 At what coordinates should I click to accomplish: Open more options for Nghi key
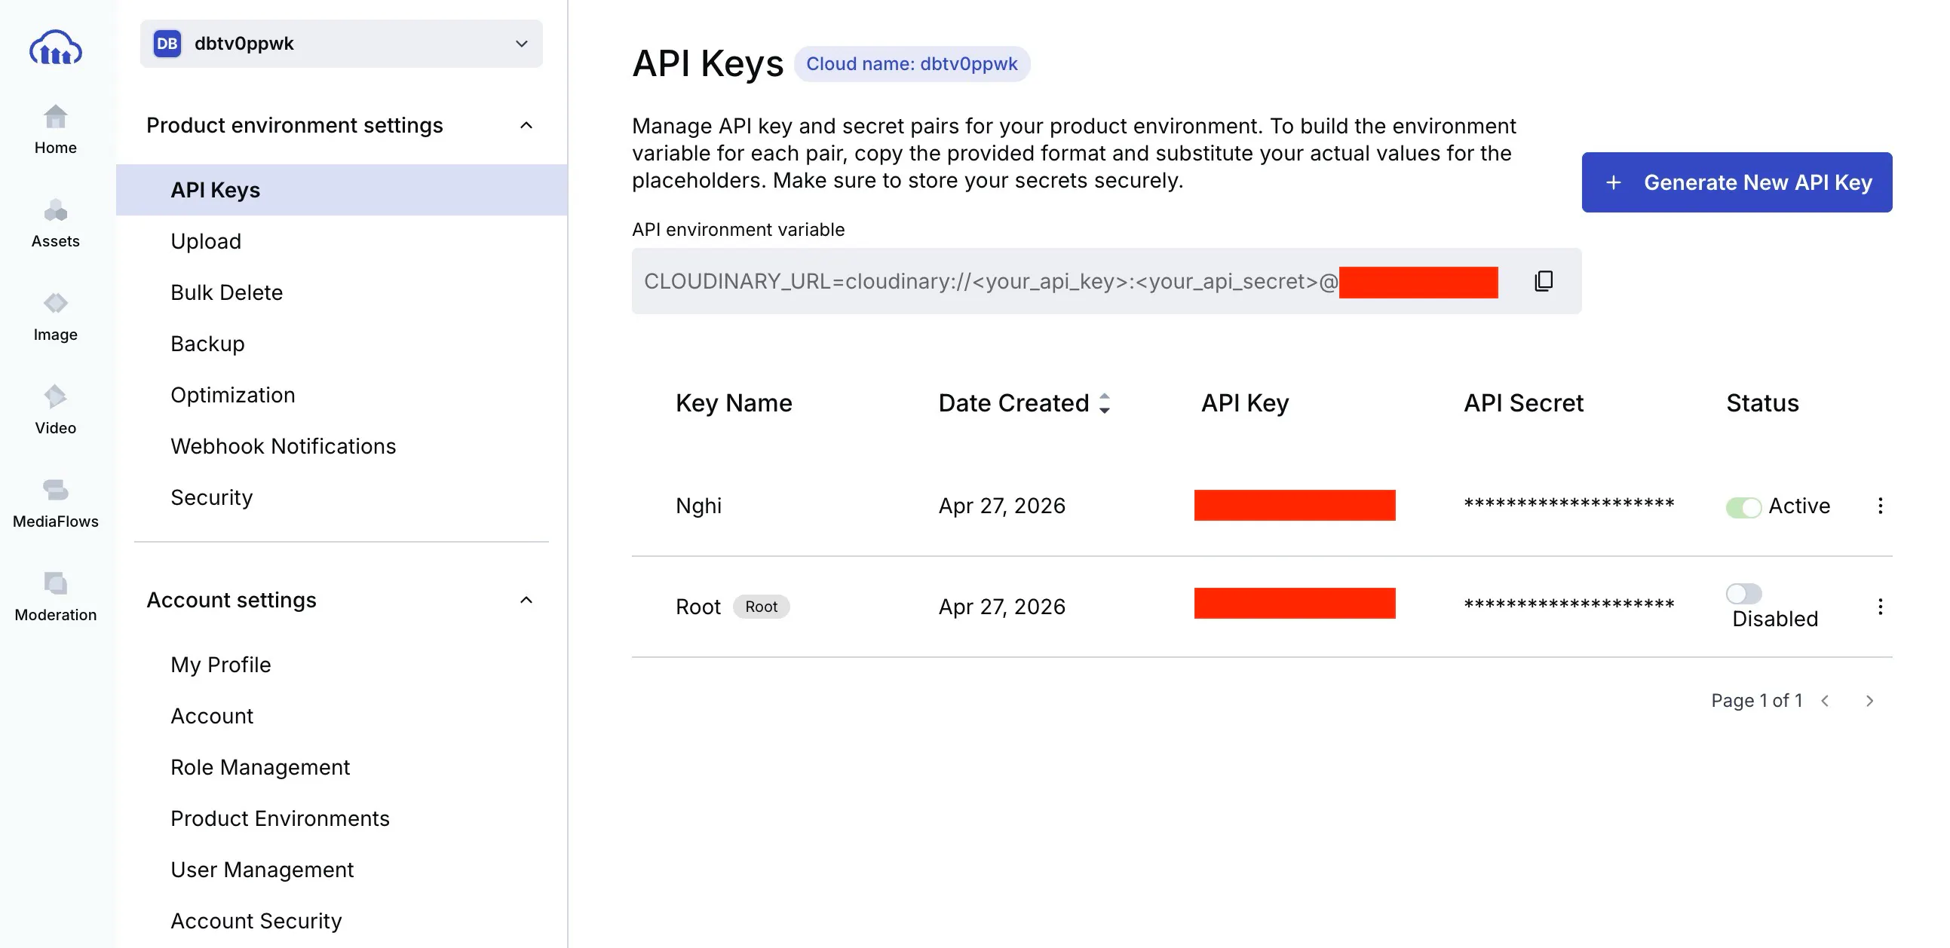pos(1880,506)
